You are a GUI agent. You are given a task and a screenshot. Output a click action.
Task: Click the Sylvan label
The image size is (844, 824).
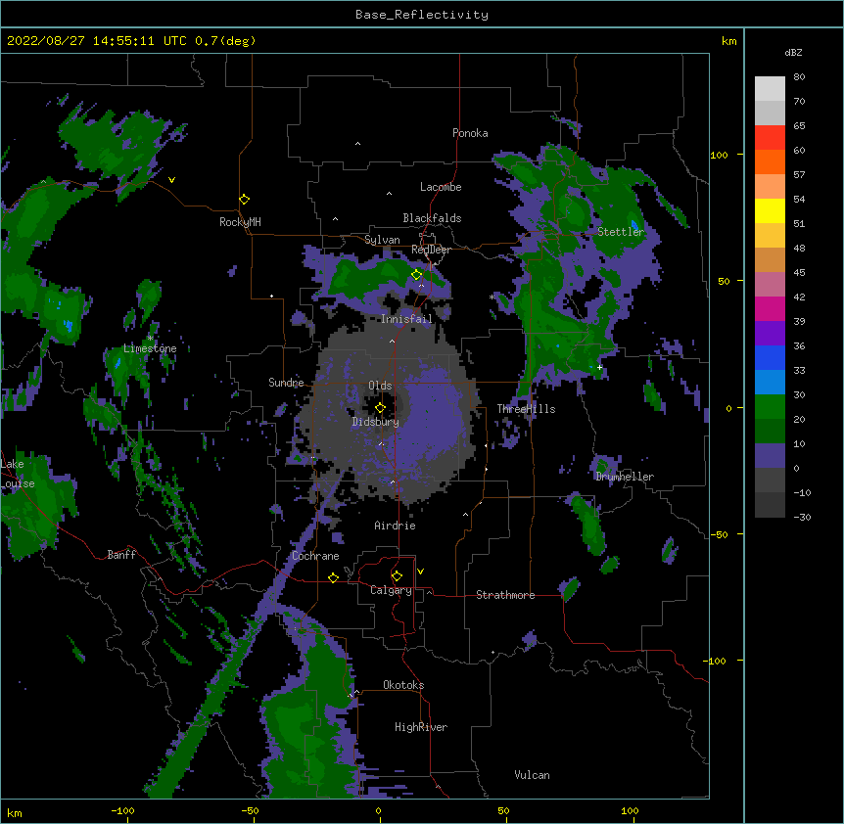click(382, 240)
